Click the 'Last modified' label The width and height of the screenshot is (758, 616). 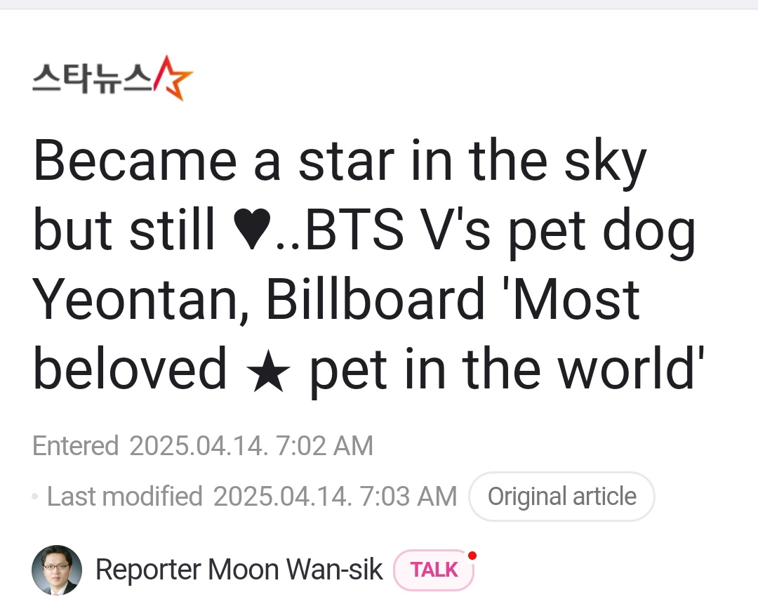(124, 497)
